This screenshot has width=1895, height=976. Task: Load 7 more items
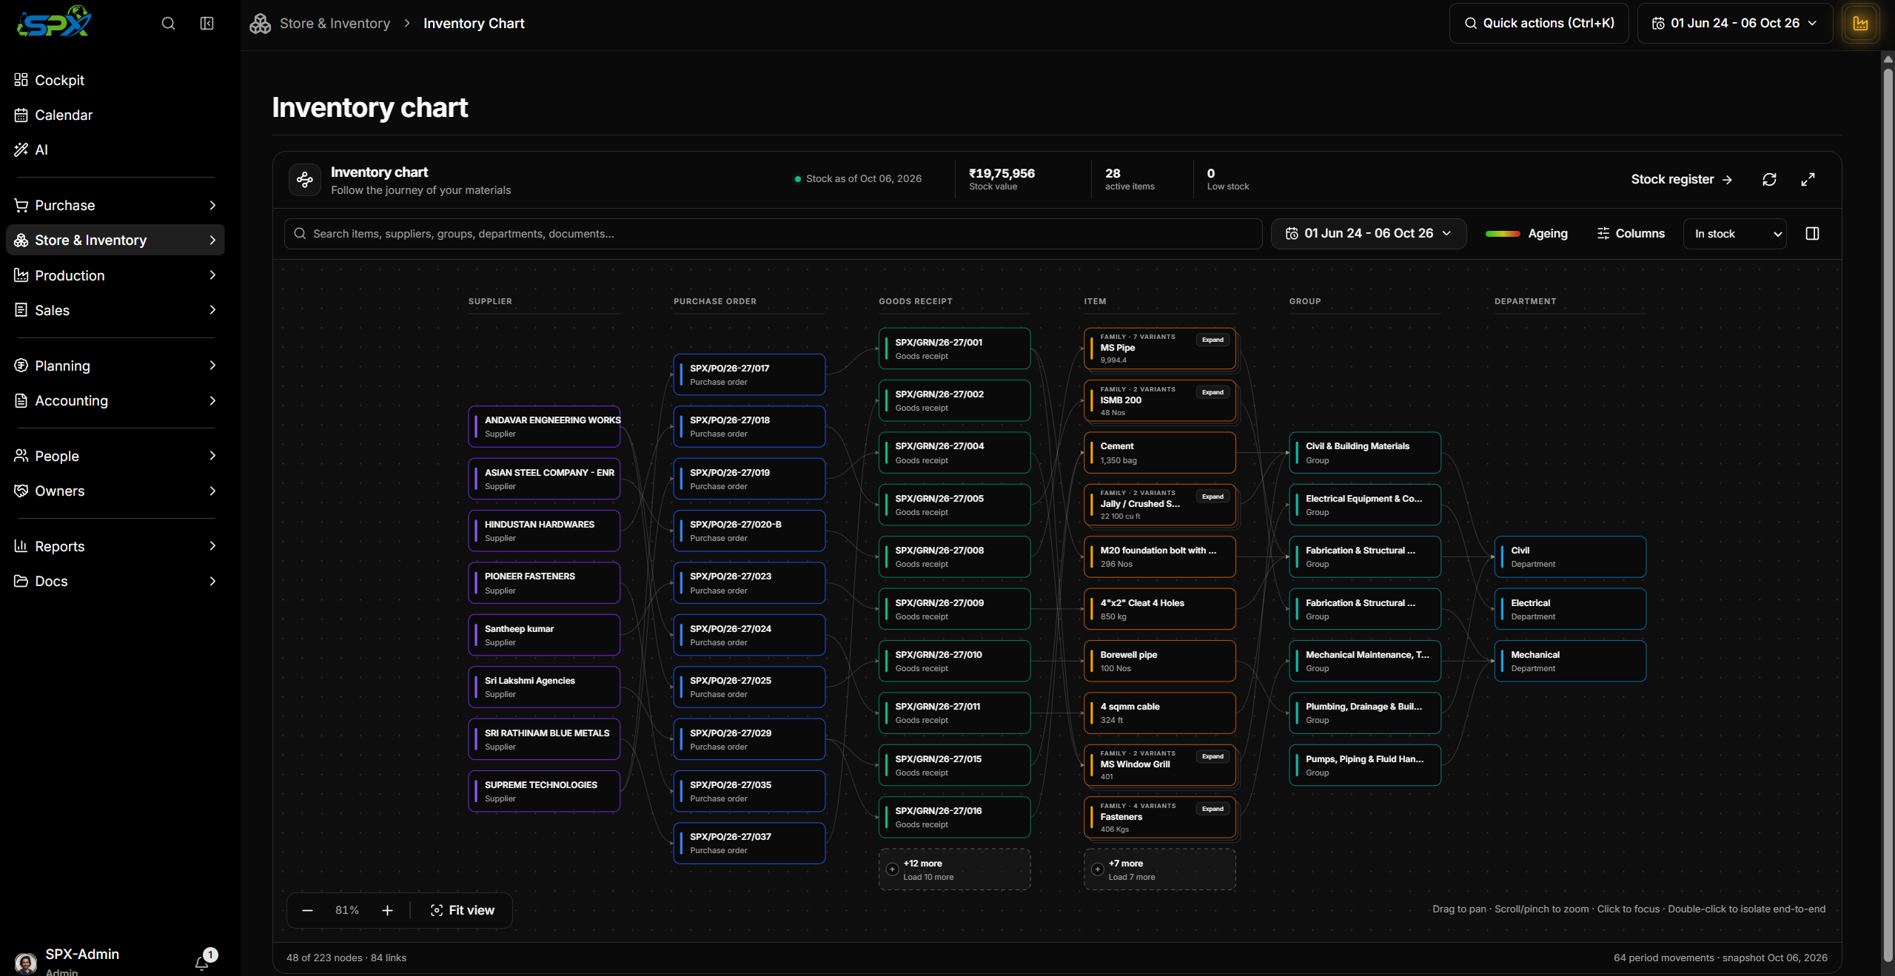pos(1159,869)
